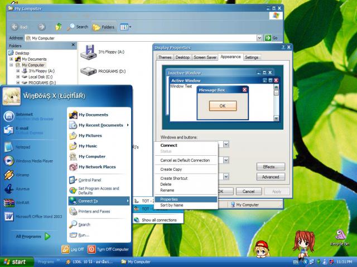Expand My Documents in the Folders tree

(11, 59)
